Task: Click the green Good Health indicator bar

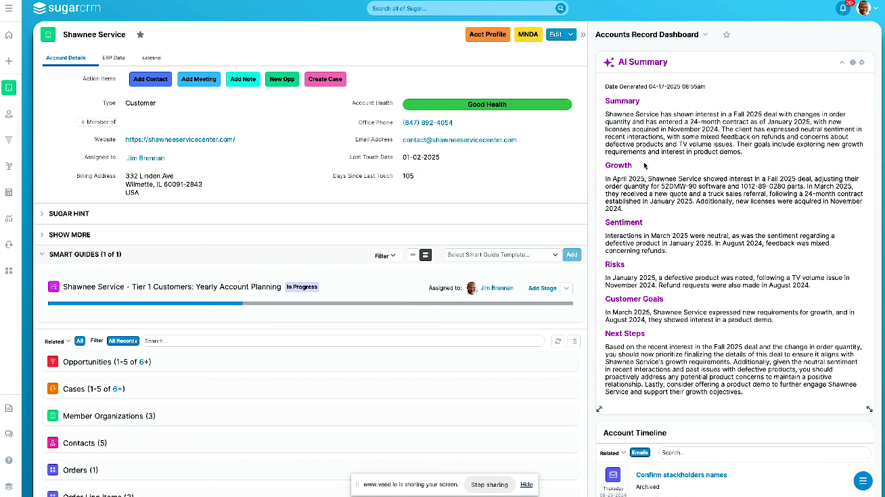Action: [x=487, y=104]
